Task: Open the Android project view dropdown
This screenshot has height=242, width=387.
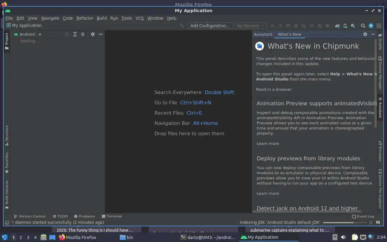Action: (28, 34)
